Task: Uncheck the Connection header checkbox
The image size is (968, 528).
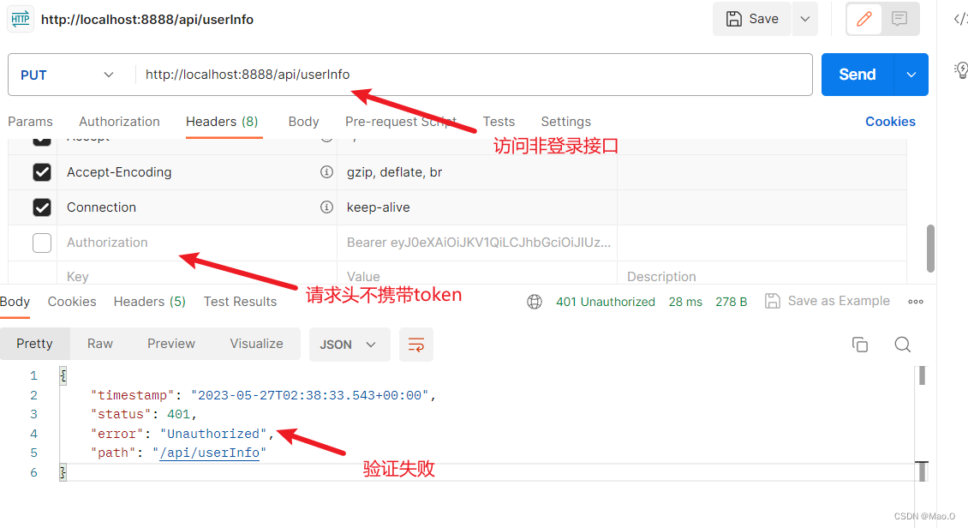Action: [x=42, y=207]
